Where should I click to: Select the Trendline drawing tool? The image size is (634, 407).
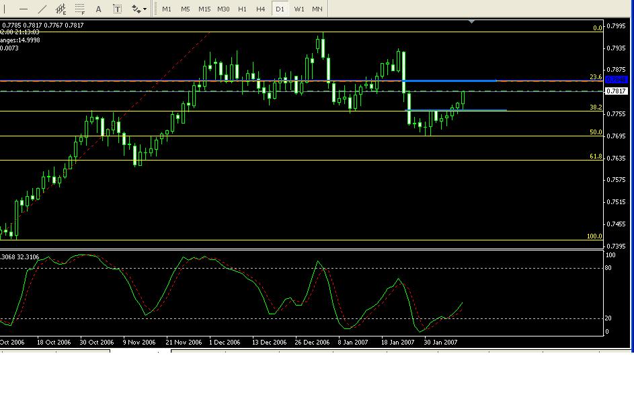(42, 9)
